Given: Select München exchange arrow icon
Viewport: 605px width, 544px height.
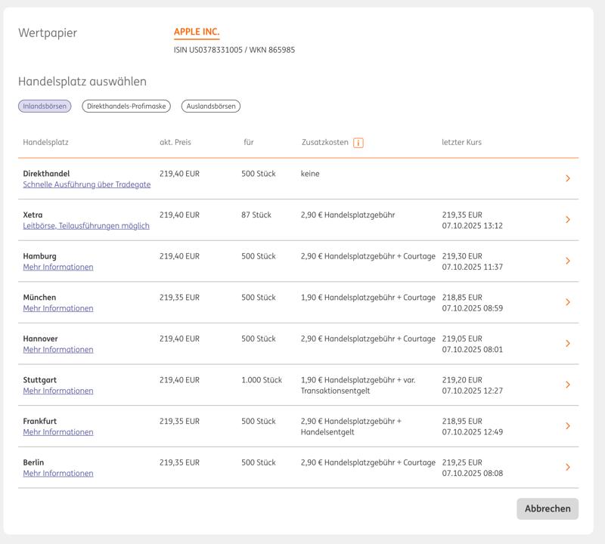Looking at the screenshot, I should (x=567, y=302).
